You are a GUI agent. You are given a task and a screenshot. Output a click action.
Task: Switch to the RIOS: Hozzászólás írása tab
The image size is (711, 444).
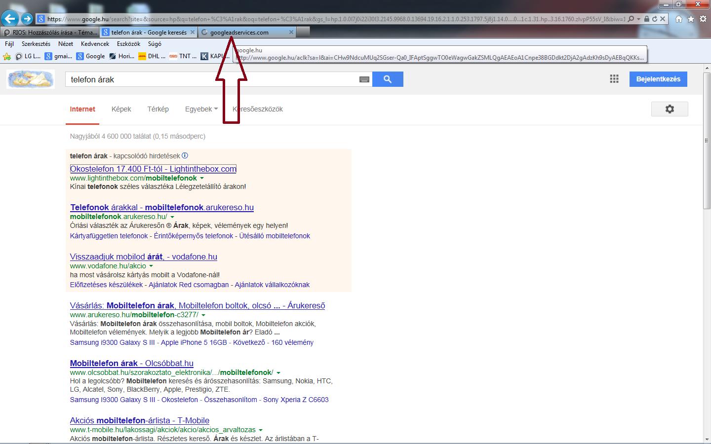point(50,32)
